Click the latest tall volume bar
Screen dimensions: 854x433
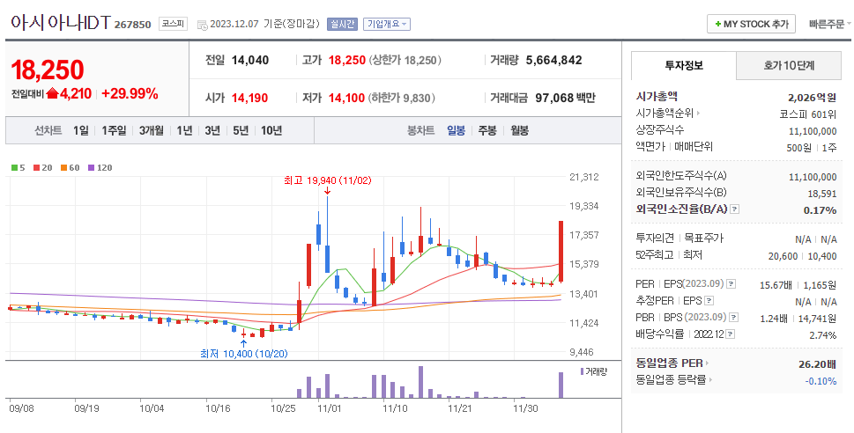[561, 385]
